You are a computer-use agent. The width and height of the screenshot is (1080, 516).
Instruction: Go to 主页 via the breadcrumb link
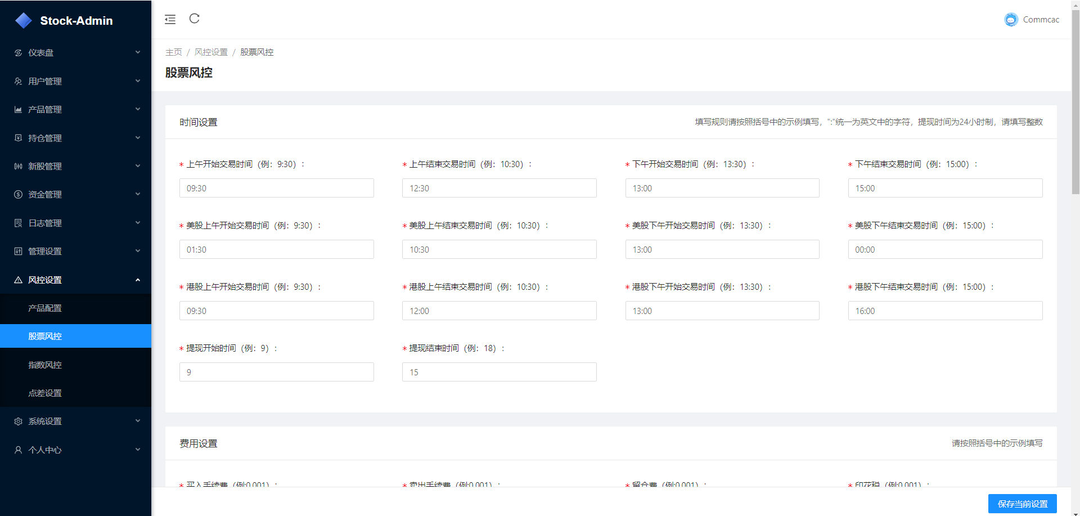(x=173, y=52)
